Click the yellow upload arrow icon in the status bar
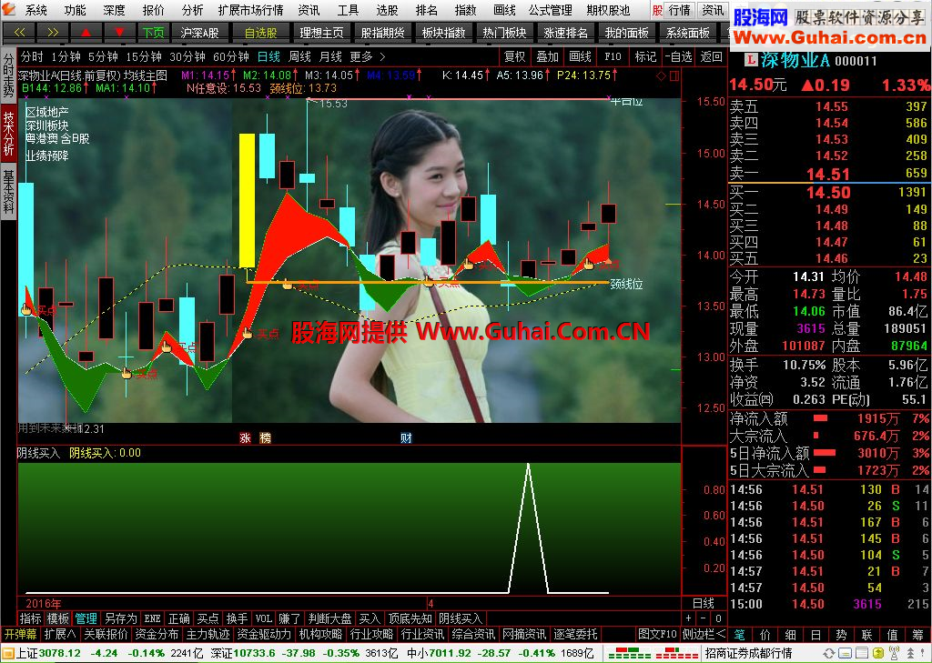932x663 pixels. 878,654
